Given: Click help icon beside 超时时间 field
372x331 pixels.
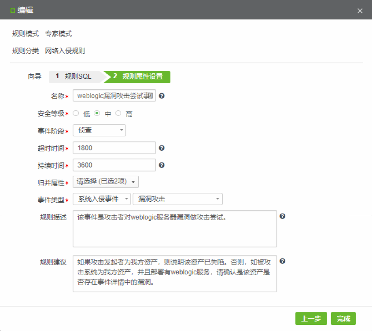Looking at the screenshot, I should [162, 148].
